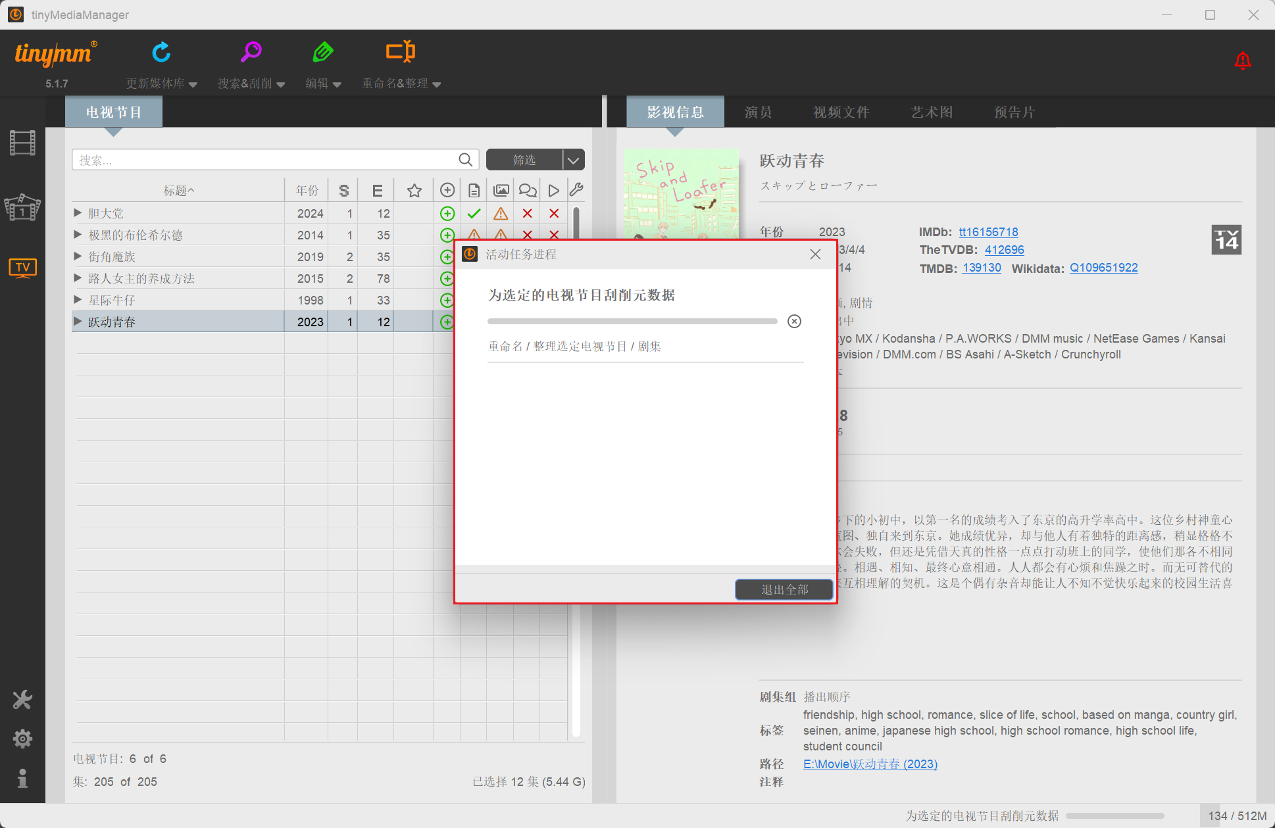Image resolution: width=1275 pixels, height=828 pixels.
Task: Switch to the 艺术图 tab
Action: [x=932, y=112]
